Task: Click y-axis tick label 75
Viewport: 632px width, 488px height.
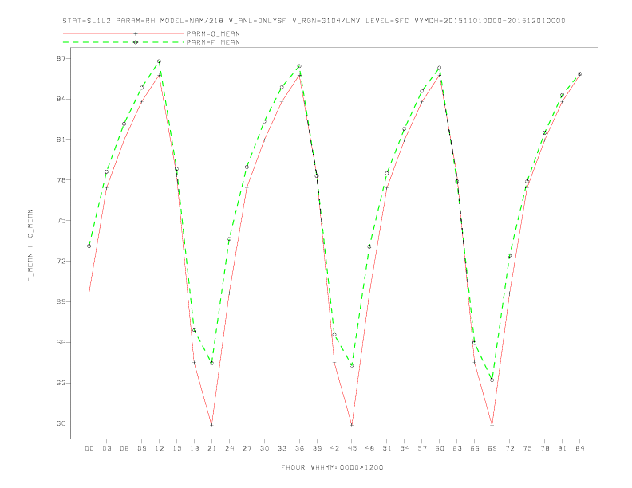Action: pyautogui.click(x=61, y=221)
